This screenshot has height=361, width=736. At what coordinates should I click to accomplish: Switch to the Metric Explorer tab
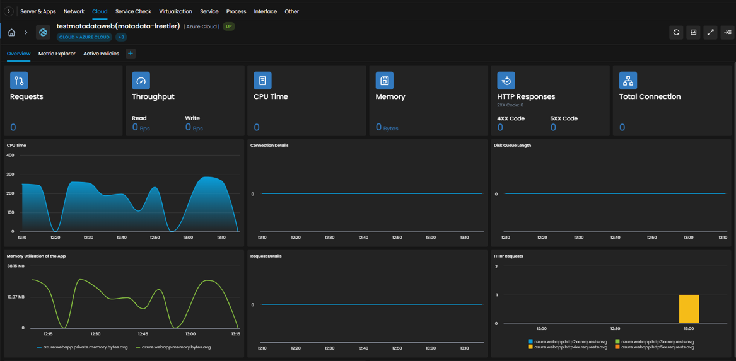[57, 54]
